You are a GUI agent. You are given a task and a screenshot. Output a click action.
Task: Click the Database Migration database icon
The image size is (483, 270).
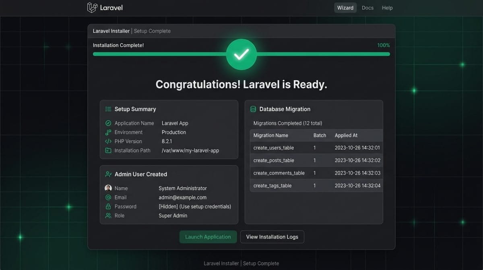point(253,109)
